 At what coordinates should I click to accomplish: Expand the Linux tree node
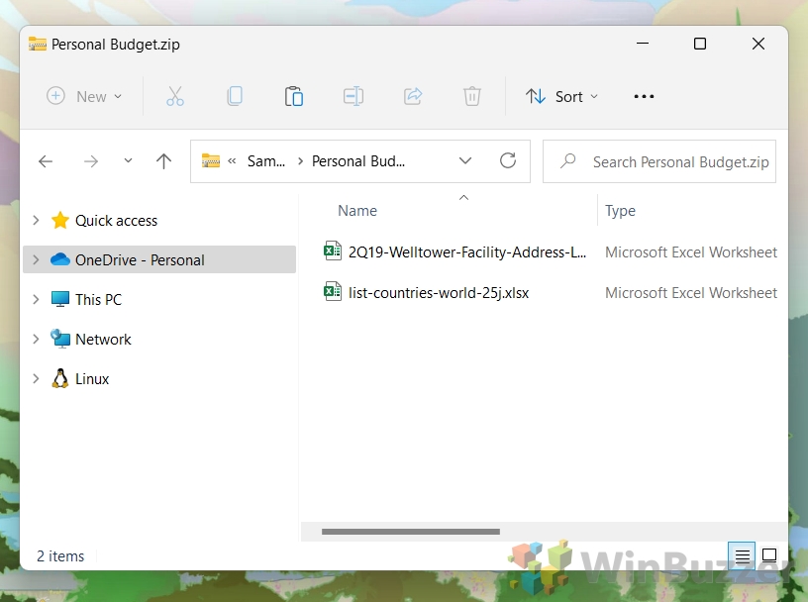(36, 378)
